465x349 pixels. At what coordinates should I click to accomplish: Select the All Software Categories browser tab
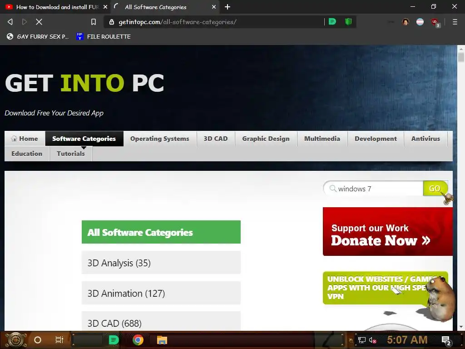164,7
